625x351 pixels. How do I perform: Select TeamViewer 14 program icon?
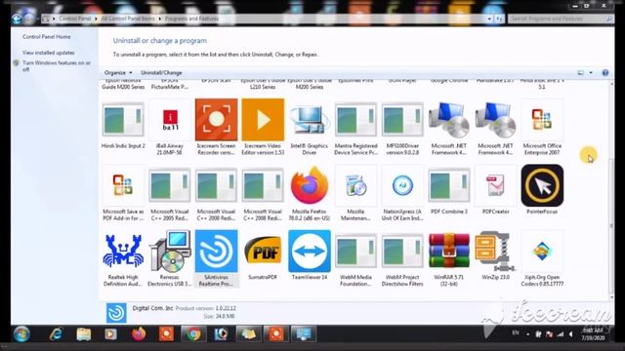pos(310,252)
